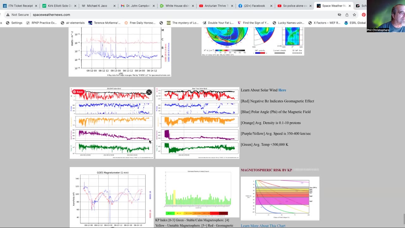Open the White House tab
The height and width of the screenshot is (228, 405).
pos(175,6)
